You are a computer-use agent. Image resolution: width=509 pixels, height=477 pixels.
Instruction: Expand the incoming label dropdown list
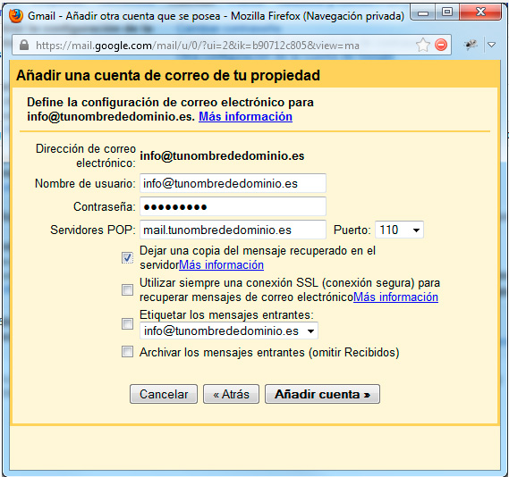coord(229,331)
